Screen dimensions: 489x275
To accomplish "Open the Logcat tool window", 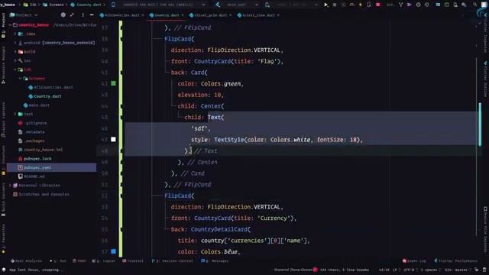I will (x=104, y=261).
